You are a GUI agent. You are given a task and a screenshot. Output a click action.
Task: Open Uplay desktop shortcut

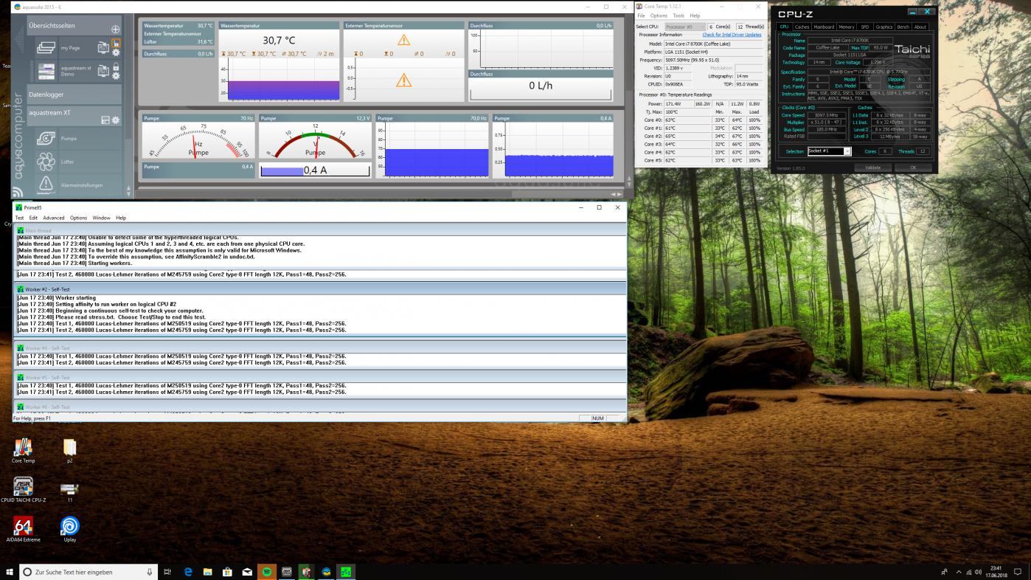[70, 529]
